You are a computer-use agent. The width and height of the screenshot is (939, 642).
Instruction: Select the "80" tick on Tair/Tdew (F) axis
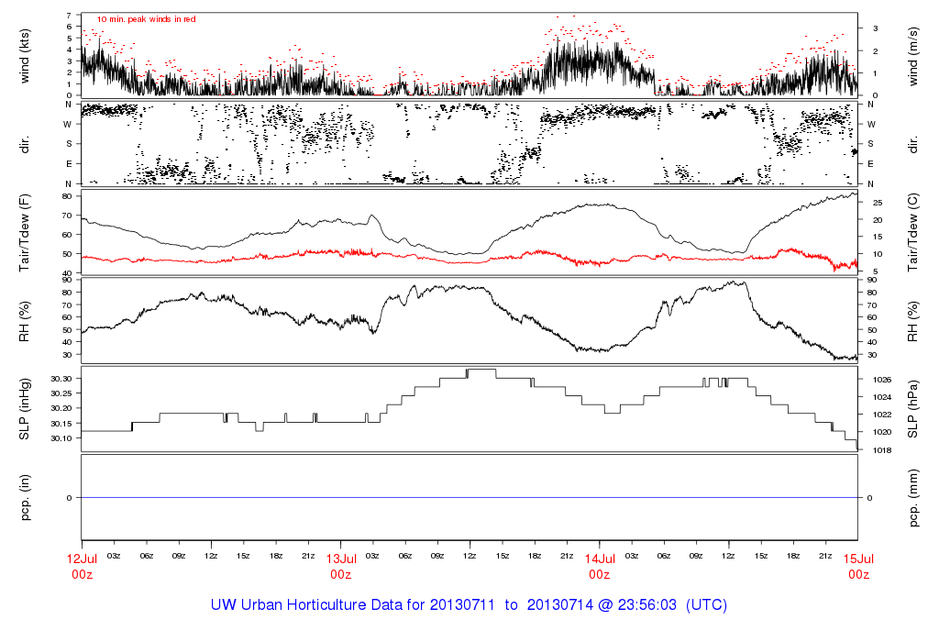pos(67,196)
